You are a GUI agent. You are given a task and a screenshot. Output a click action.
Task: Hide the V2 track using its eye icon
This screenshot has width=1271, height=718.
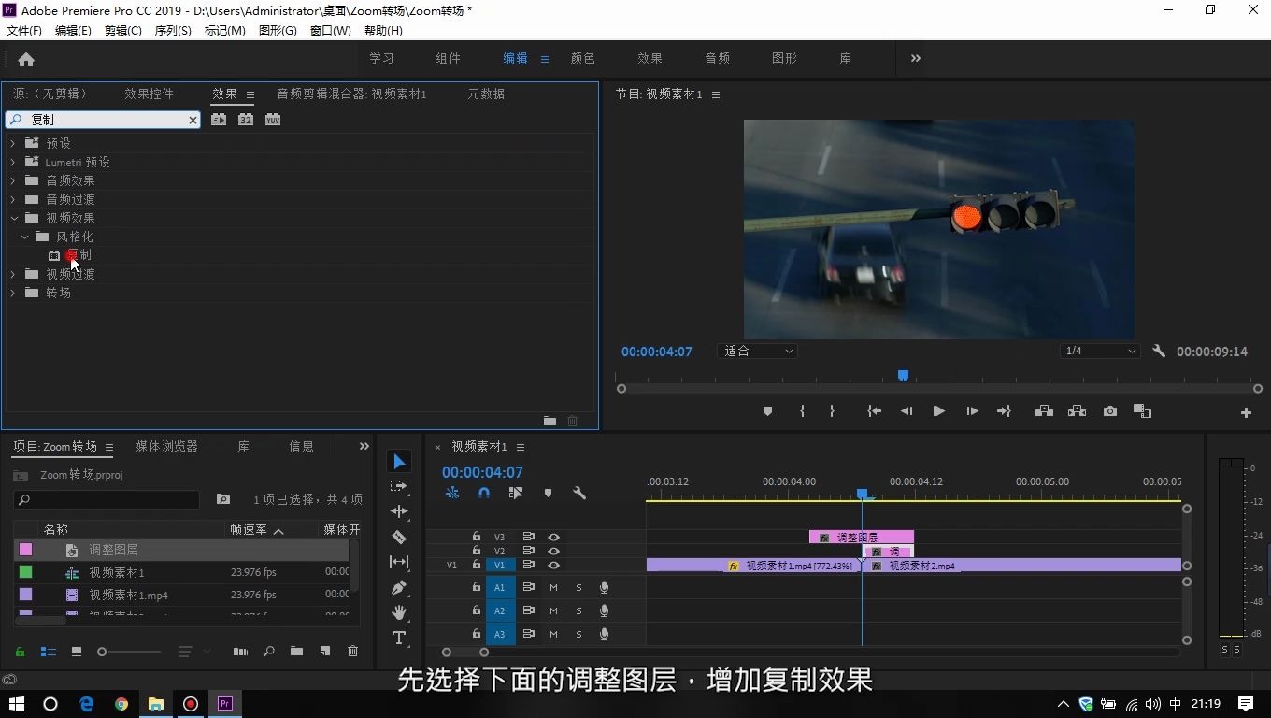click(554, 551)
